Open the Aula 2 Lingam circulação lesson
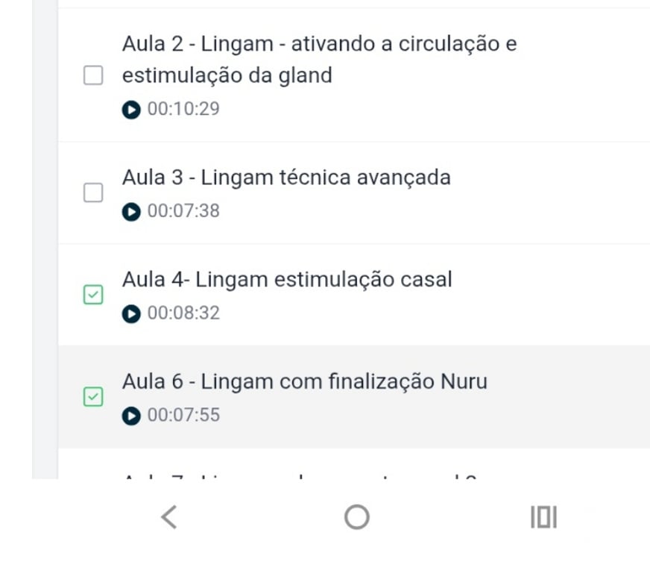Viewport: 650px width, 573px height. pyautogui.click(x=321, y=60)
